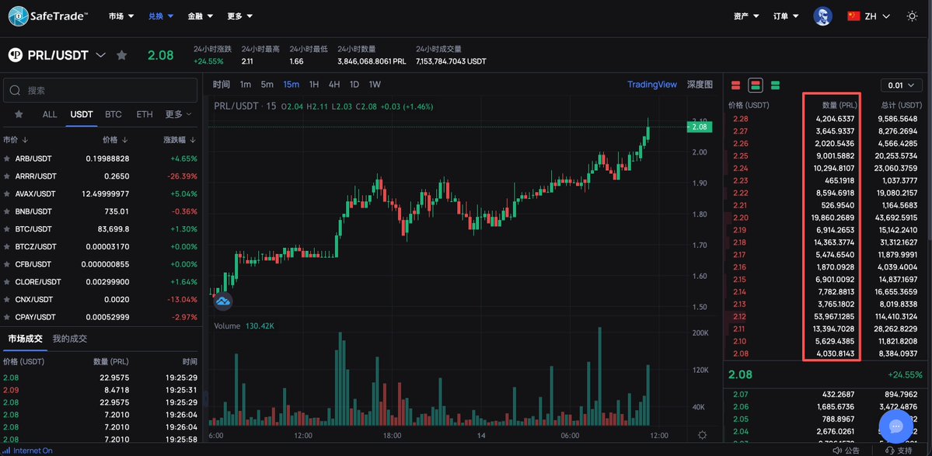This screenshot has height=456, width=932.
Task: Open the 兑换 menu dropdown
Action: coord(161,16)
